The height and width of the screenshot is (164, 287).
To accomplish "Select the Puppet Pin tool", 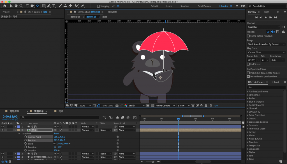I will pos(83,6).
